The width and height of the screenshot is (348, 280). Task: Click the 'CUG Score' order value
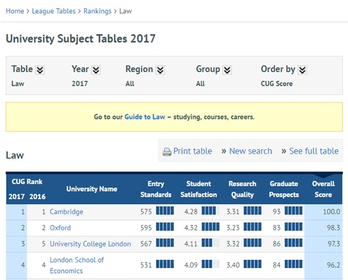tap(277, 83)
